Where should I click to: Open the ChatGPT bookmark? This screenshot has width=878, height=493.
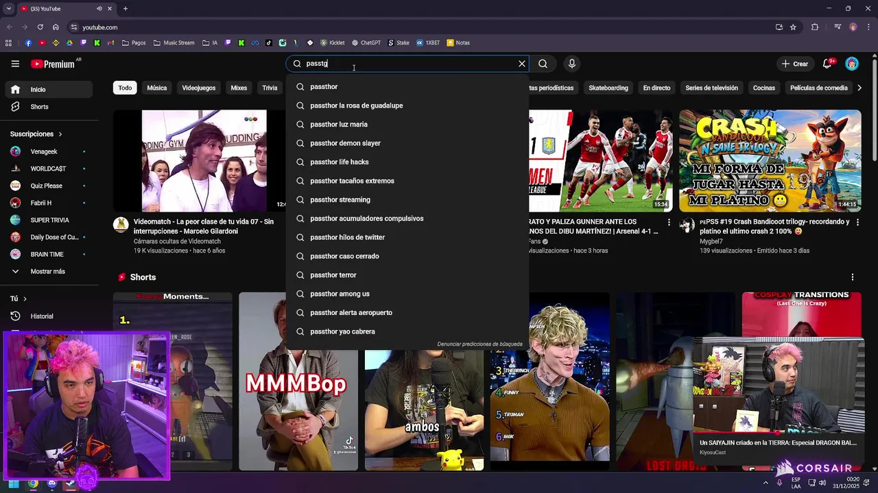(x=366, y=42)
